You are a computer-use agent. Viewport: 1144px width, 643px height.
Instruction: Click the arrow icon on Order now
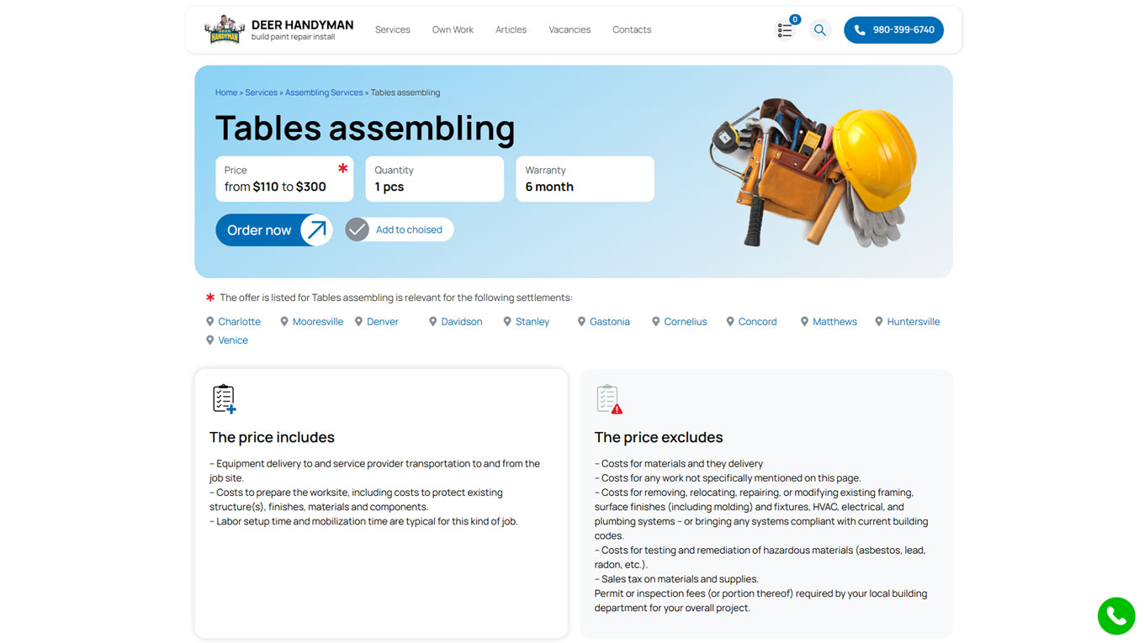[316, 229]
